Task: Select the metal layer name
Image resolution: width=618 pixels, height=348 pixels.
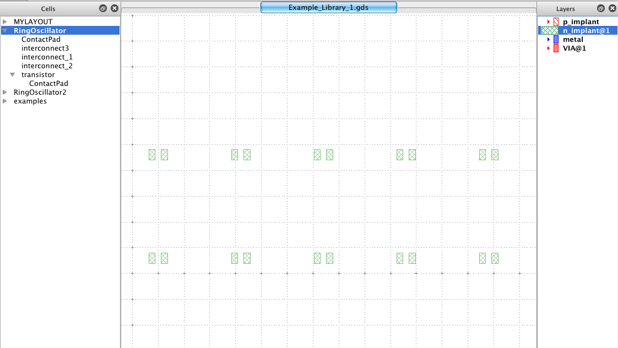Action: tap(573, 40)
